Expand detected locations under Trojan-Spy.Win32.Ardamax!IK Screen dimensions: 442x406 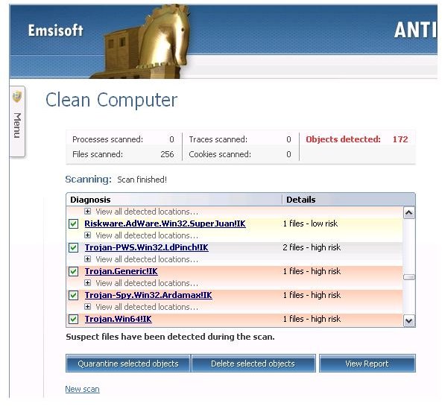tap(88, 307)
